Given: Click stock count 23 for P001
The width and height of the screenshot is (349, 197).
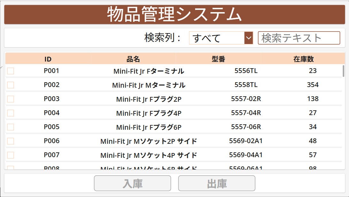Looking at the screenshot, I should click(x=313, y=71).
